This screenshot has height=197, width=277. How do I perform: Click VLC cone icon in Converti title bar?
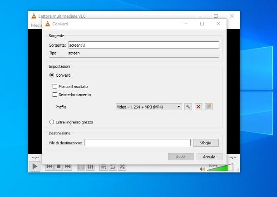pos(48,24)
